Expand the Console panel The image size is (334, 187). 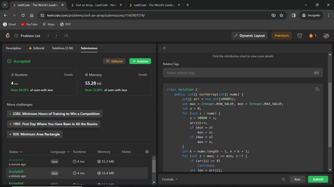tap(170, 179)
